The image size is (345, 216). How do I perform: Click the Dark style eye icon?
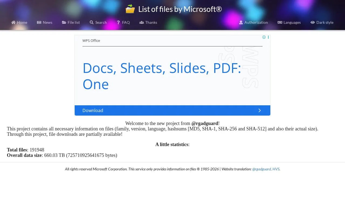(313, 22)
